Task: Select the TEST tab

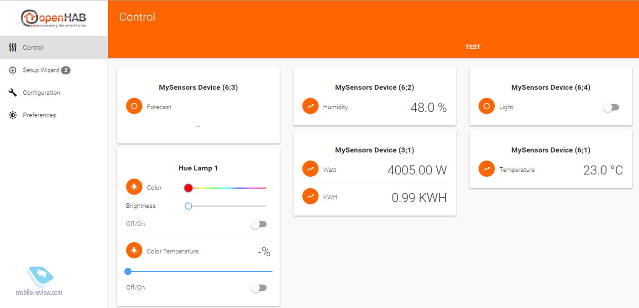Action: 473,47
